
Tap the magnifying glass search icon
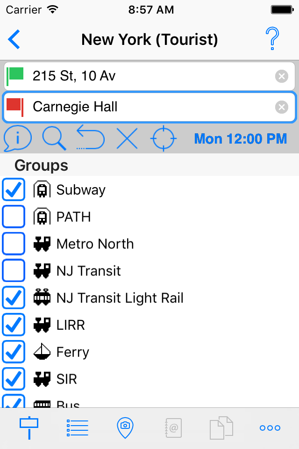click(x=54, y=138)
